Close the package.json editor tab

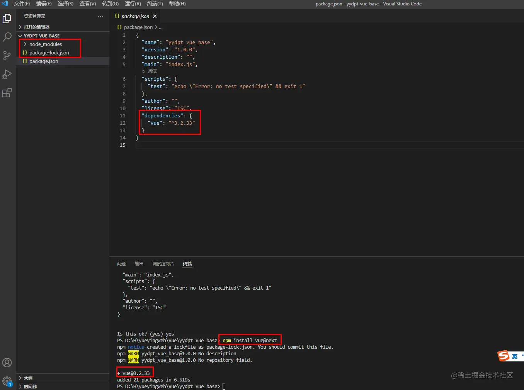(x=155, y=16)
